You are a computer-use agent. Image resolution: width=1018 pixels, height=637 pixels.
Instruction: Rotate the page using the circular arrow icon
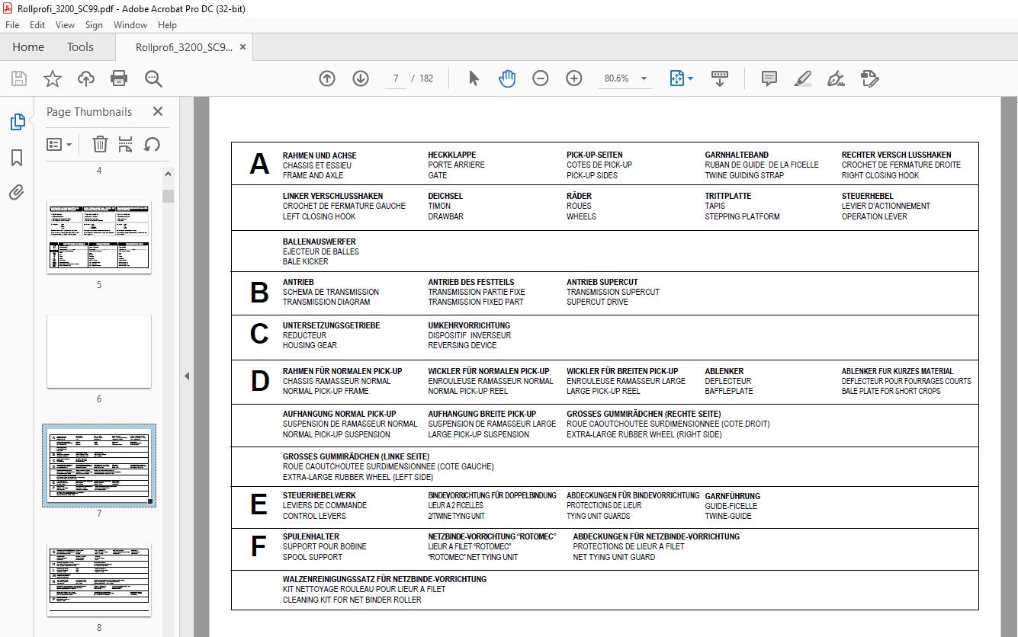click(x=152, y=144)
